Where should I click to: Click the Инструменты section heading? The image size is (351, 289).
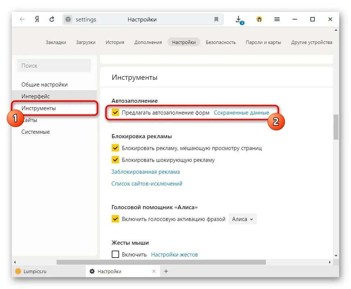click(135, 77)
